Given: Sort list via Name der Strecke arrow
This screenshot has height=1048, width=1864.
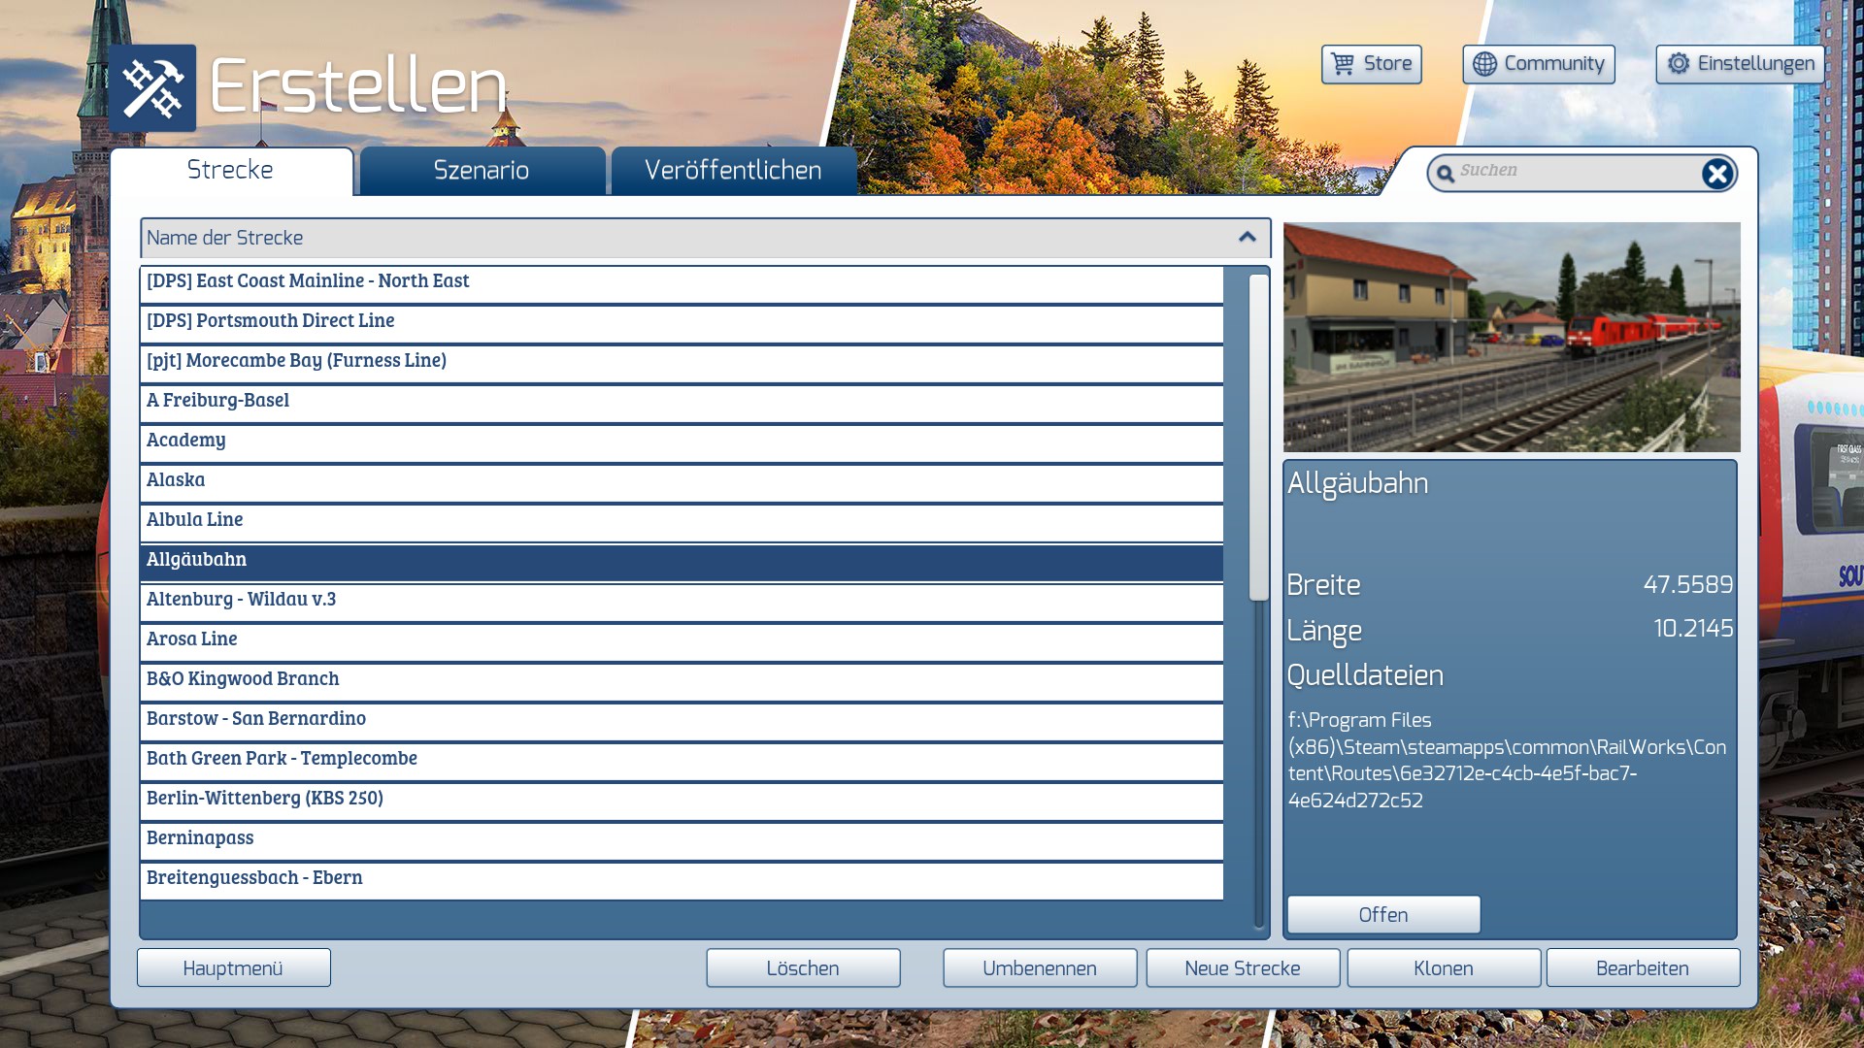Looking at the screenshot, I should click(1248, 238).
